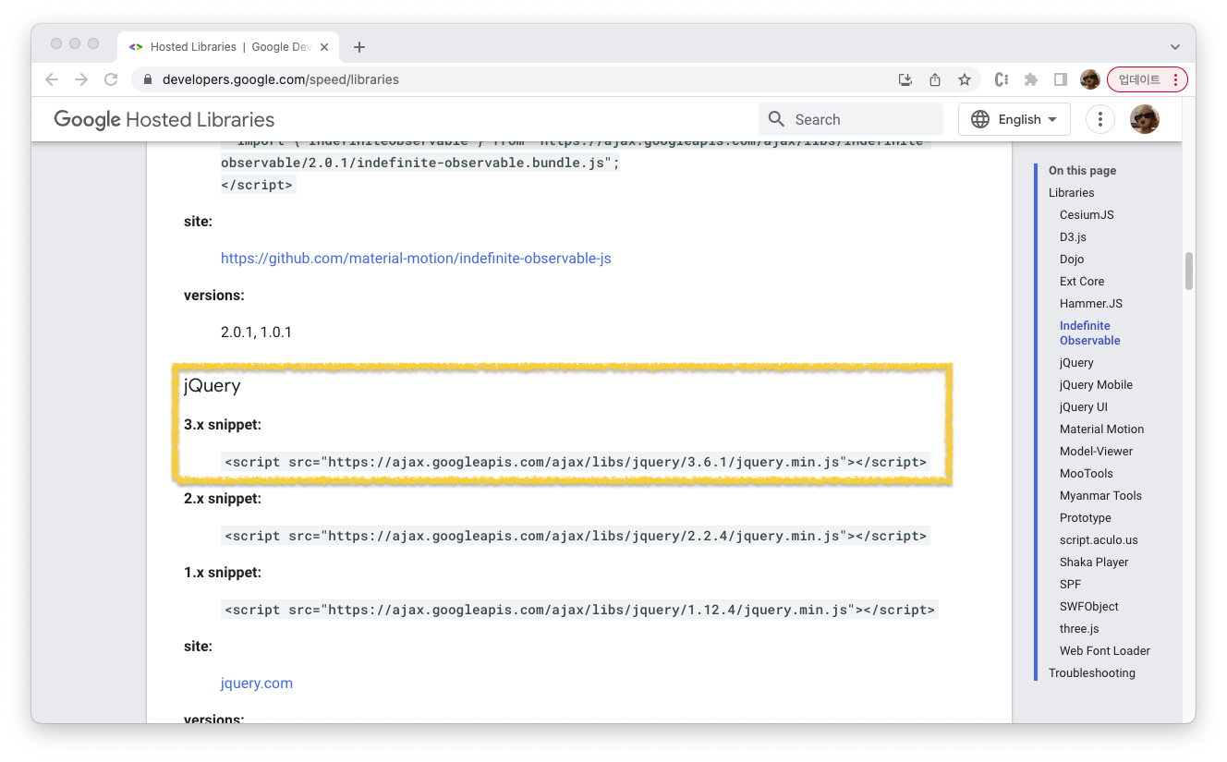Jump to Material Motion in the sidebar

tap(1101, 429)
